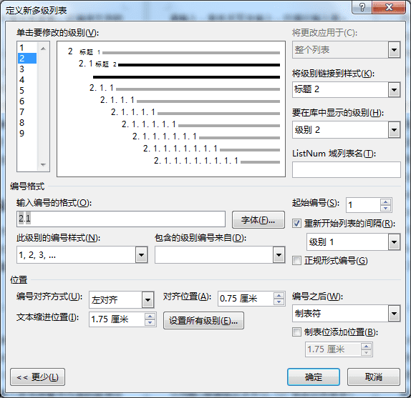Increase 对齐位置 with up spinner
This screenshot has width=411, height=398.
[279, 296]
